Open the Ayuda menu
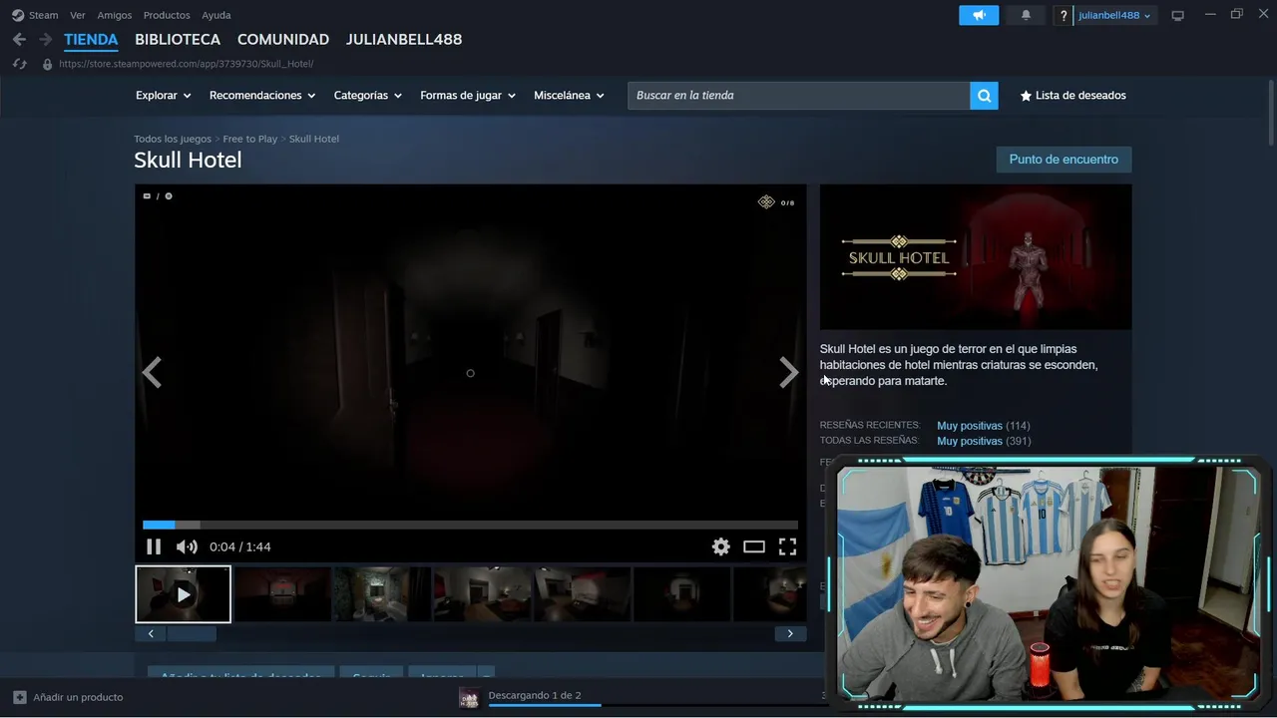The image size is (1277, 718). click(216, 15)
